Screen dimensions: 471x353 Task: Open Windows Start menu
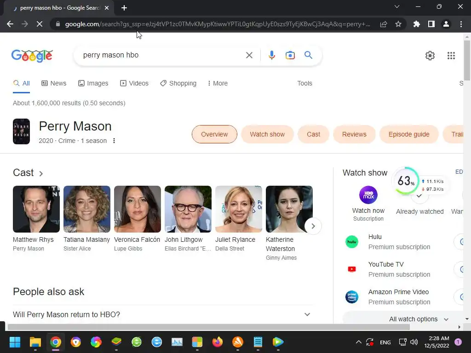tap(15, 342)
